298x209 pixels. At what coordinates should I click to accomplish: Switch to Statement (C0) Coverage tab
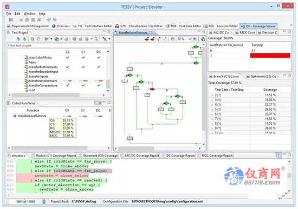(98, 156)
